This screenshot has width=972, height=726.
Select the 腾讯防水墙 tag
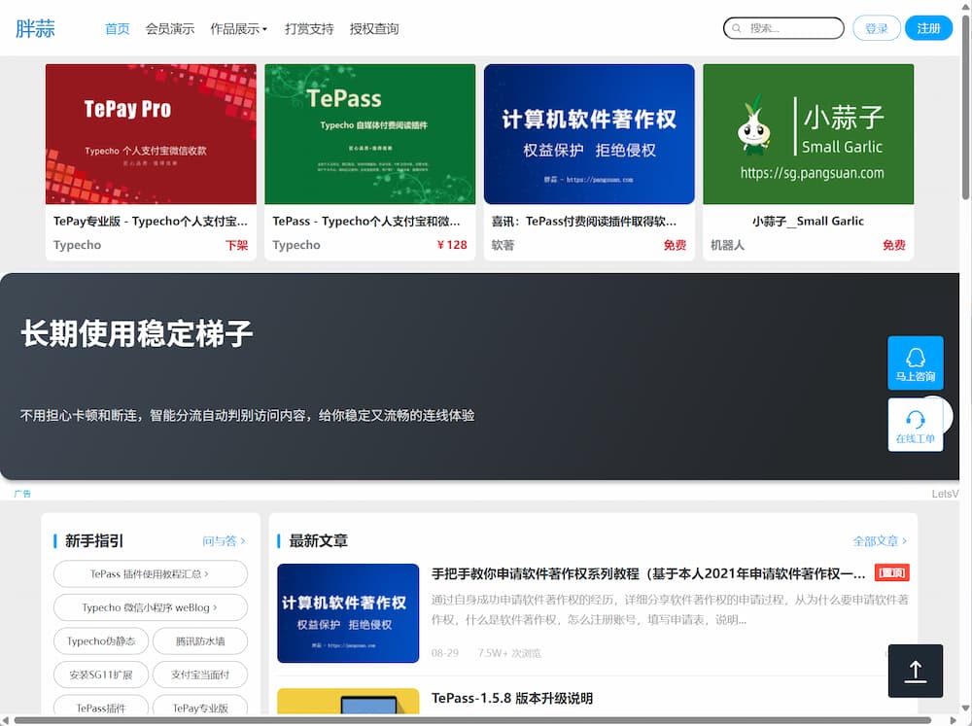(199, 641)
